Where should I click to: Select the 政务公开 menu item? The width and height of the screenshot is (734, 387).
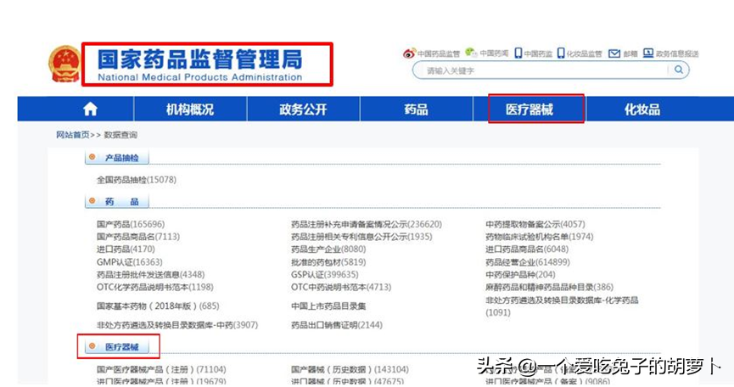coord(303,109)
